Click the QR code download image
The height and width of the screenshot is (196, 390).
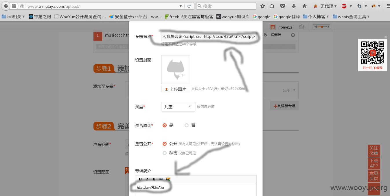pos(373,55)
